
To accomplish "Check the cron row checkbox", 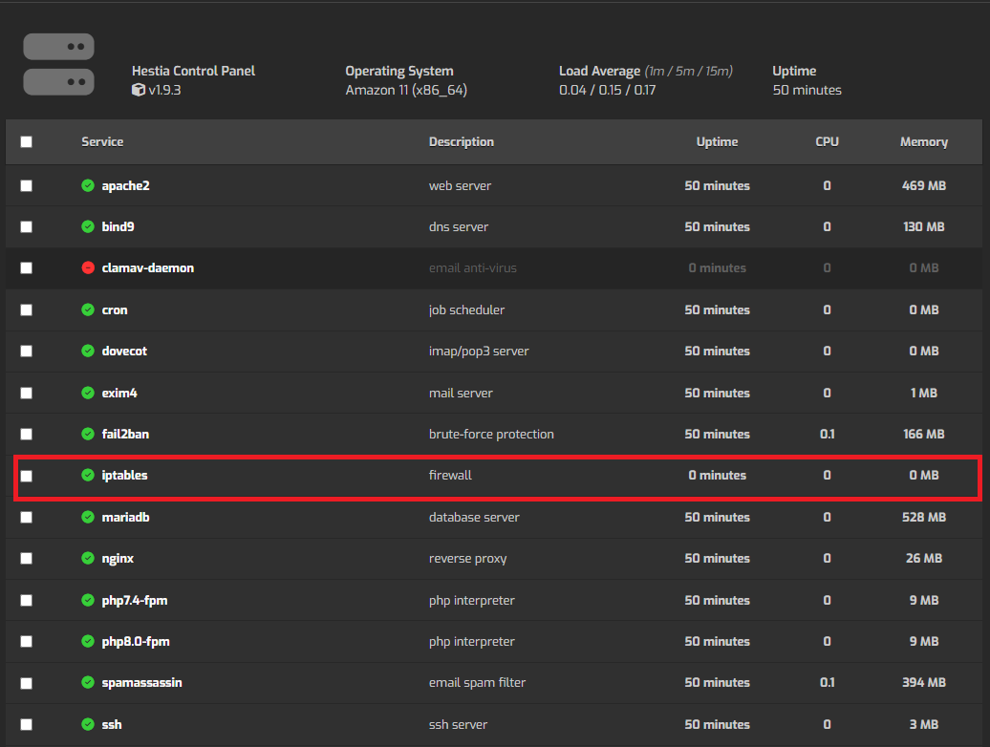I will (x=26, y=309).
